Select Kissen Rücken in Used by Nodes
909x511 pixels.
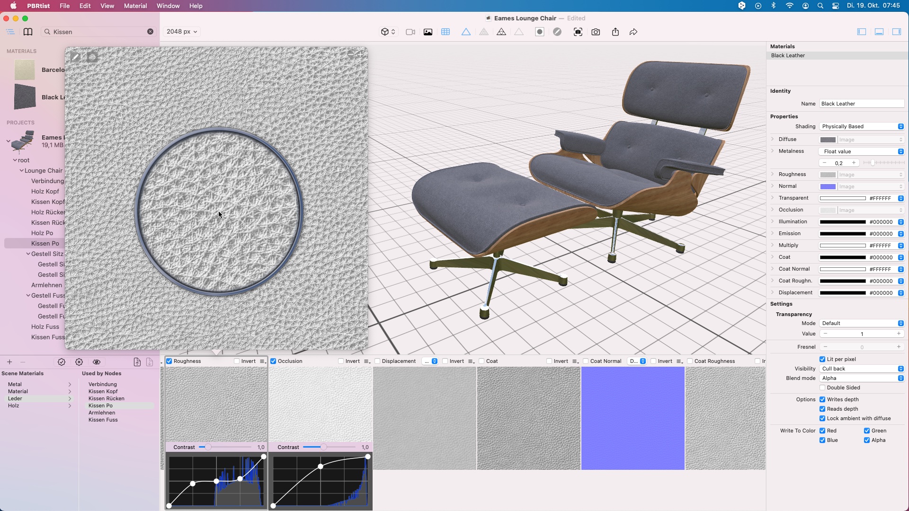coord(107,398)
